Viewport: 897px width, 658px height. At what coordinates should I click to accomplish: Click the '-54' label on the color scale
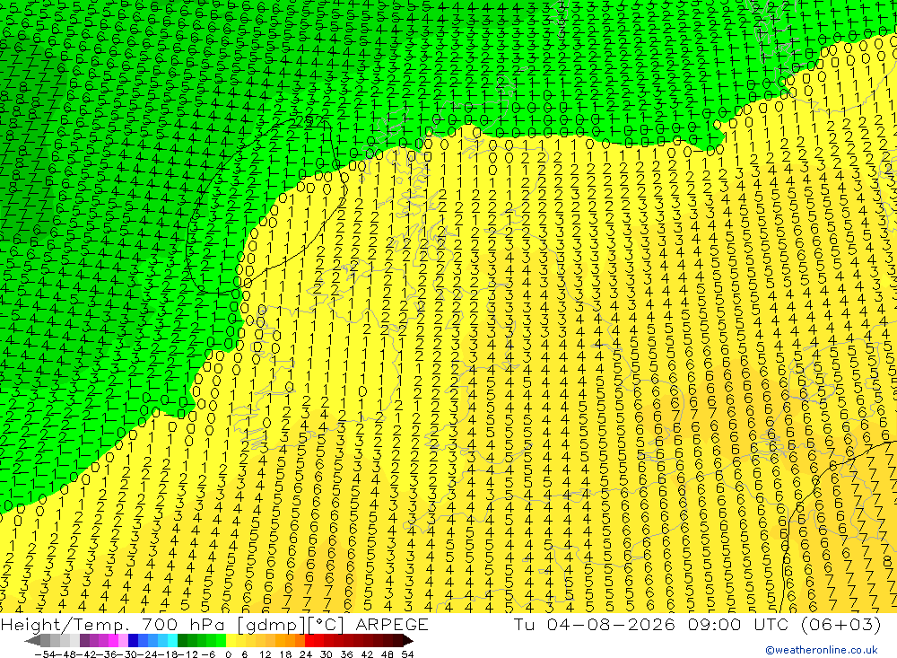[45, 654]
